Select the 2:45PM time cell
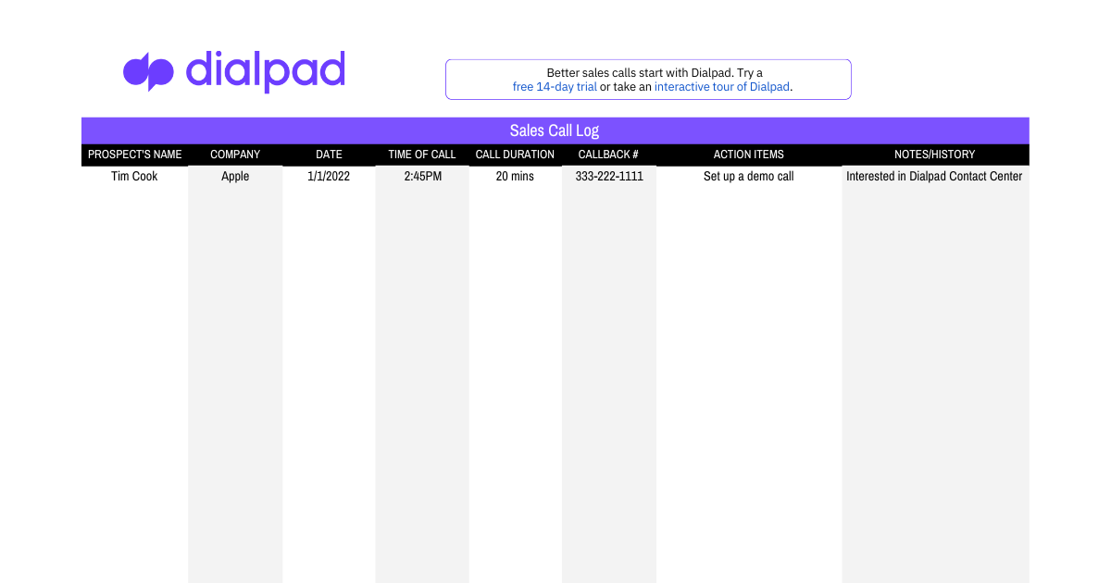This screenshot has width=1111, height=583. pos(422,176)
